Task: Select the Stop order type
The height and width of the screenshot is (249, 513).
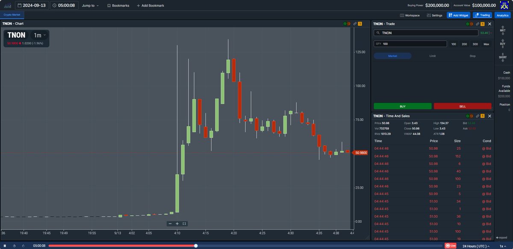Action: 472,56
